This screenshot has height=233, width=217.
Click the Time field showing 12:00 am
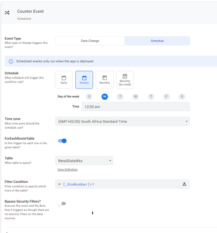[x=135, y=107]
